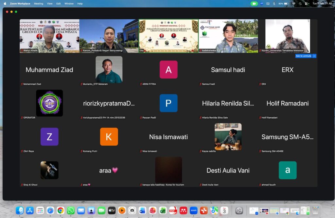This screenshot has height=218, width=335.
Task: Expand the Window menu in the menu bar
Action: click(69, 4)
